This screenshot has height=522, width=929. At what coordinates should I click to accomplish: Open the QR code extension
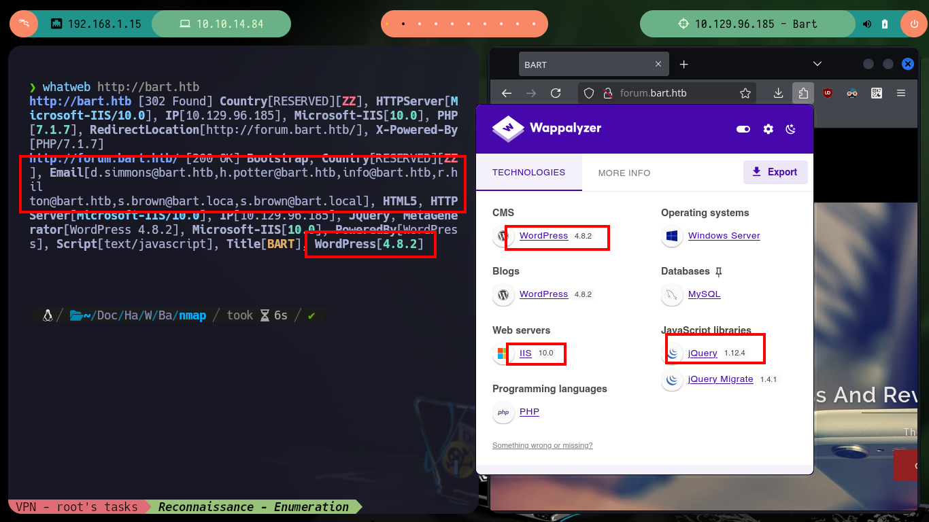coord(877,93)
